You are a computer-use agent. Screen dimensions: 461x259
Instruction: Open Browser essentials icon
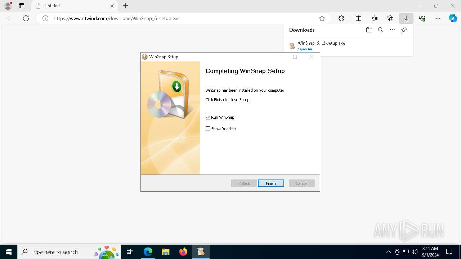click(x=422, y=18)
